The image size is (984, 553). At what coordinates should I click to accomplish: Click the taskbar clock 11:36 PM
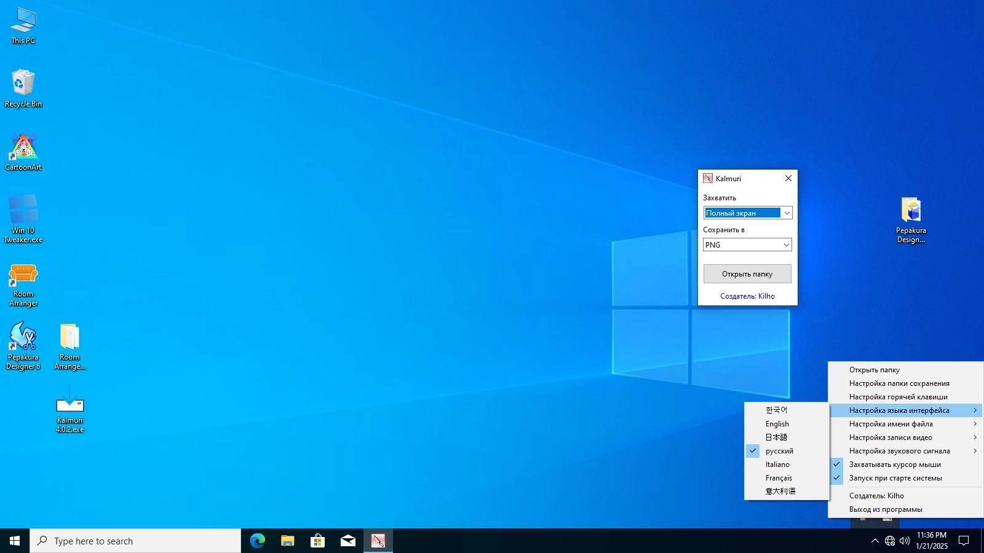point(931,541)
